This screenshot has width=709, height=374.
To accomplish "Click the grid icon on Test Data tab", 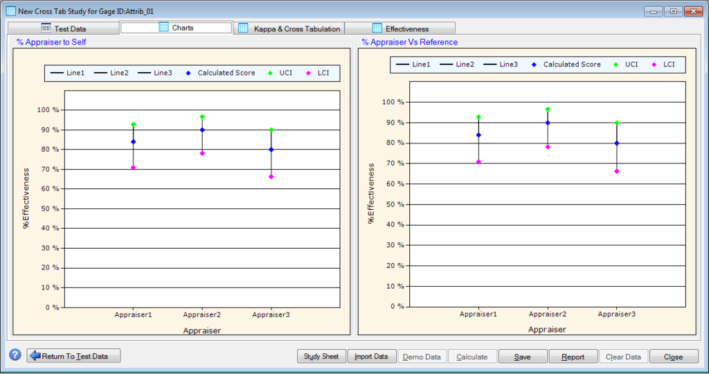I will (46, 28).
